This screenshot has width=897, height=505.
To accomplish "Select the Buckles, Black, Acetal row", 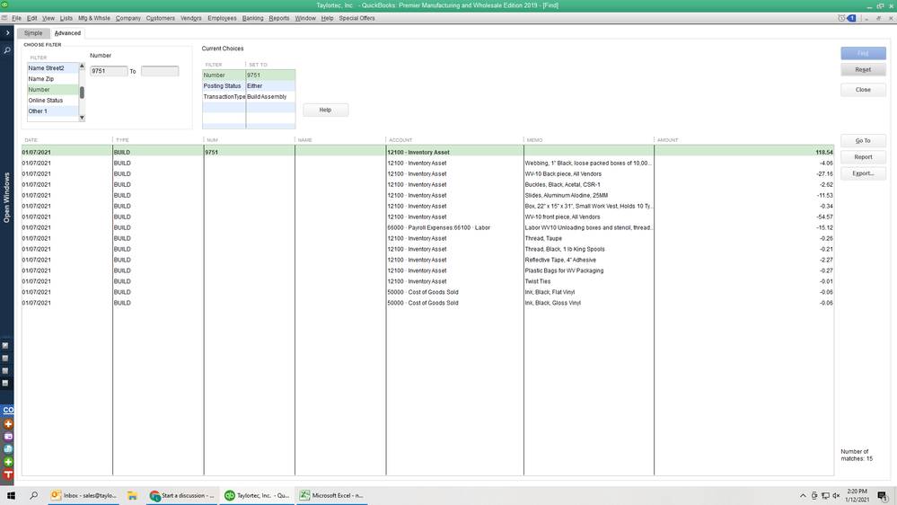I will coord(428,185).
